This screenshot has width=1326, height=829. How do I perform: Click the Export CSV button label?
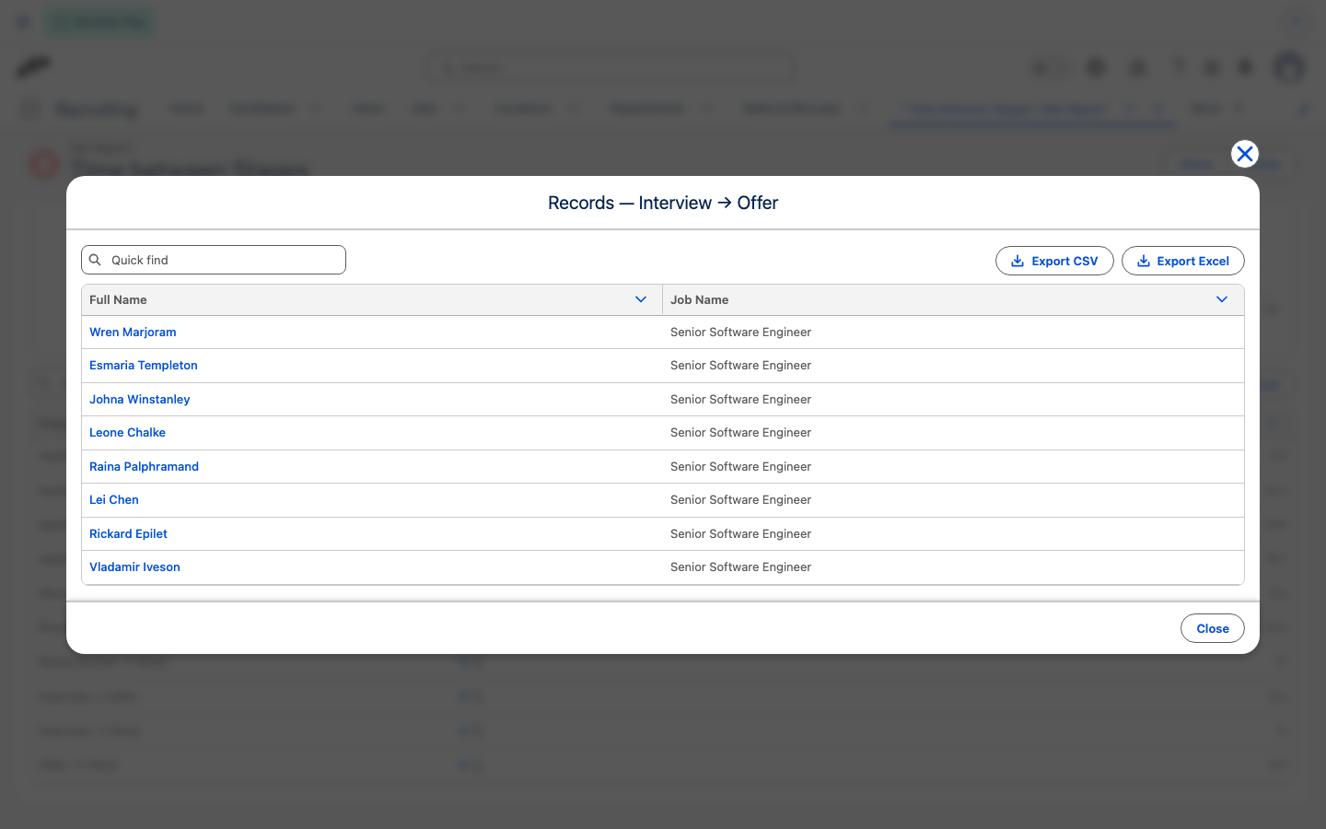[1064, 262]
